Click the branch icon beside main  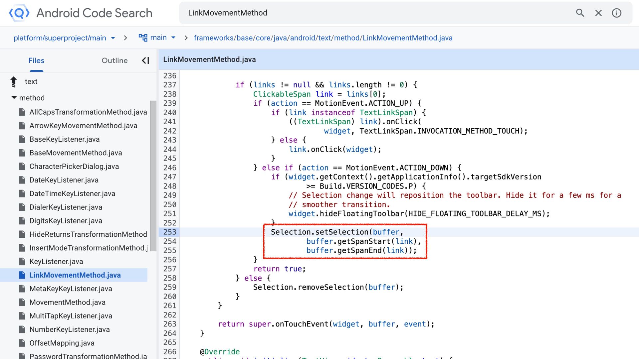[143, 38]
